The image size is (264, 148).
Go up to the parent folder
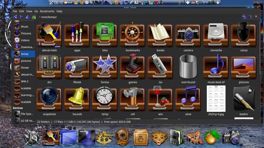(27, 17)
